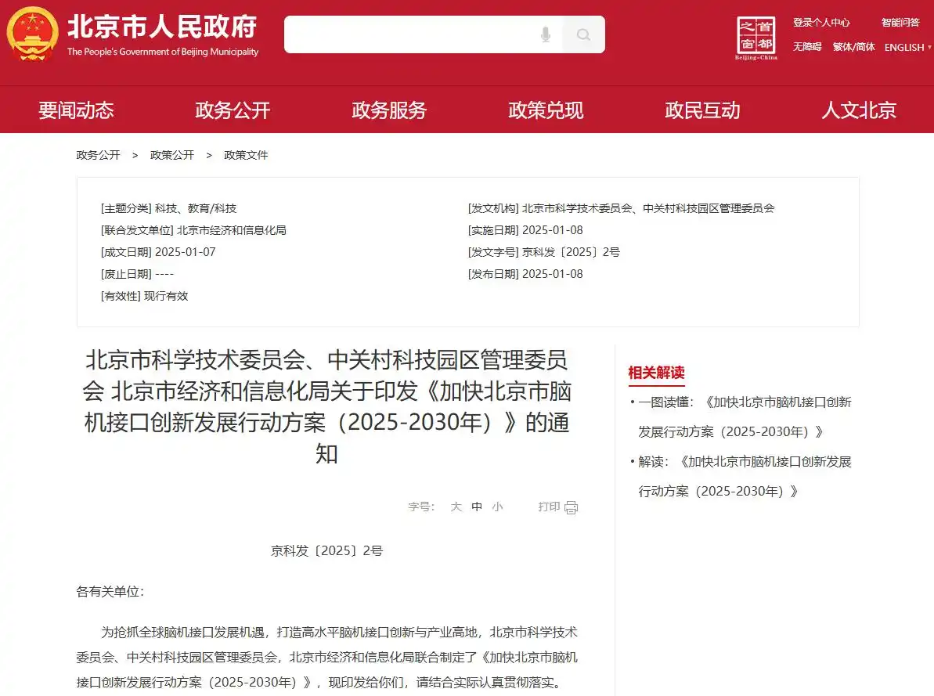Open 一图读懂 related interpretation link
The width and height of the screenshot is (934, 696).
click(745, 417)
